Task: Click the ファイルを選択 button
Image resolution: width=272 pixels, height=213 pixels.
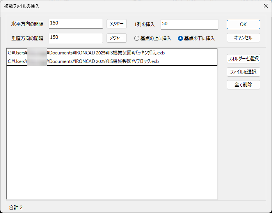Action: (x=243, y=72)
